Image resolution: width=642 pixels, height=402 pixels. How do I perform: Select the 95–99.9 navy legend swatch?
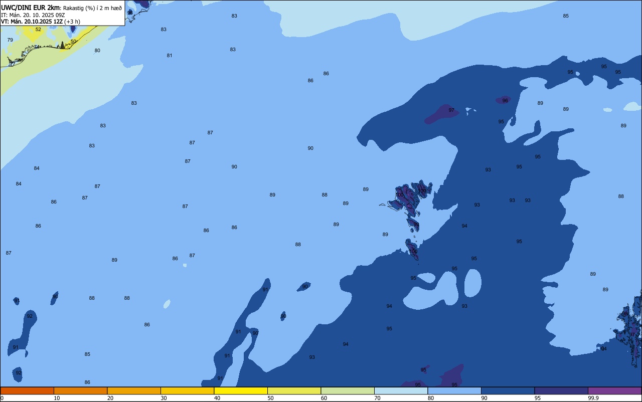(x=561, y=390)
